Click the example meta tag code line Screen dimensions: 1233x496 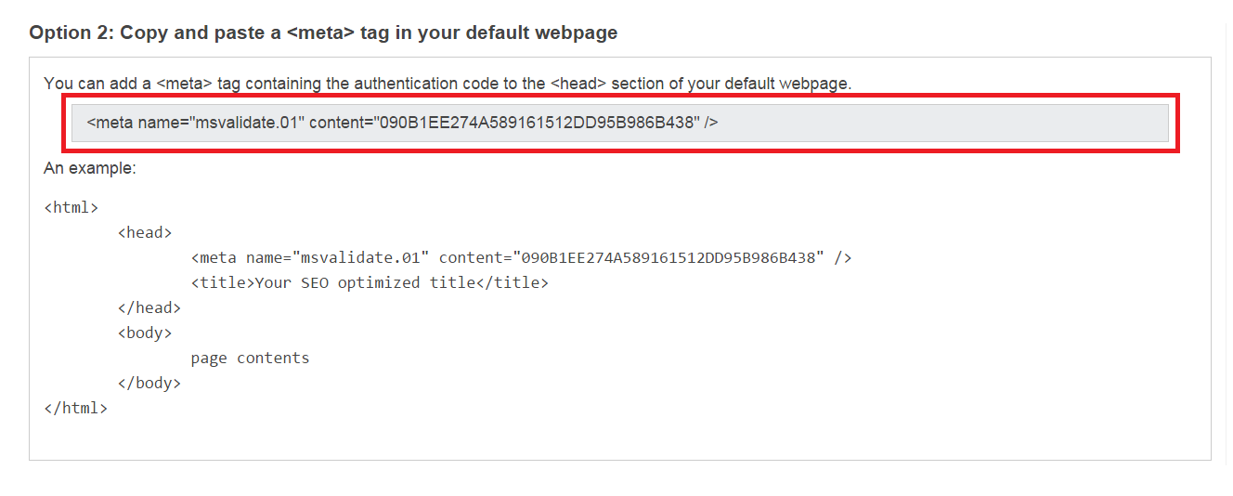520,257
